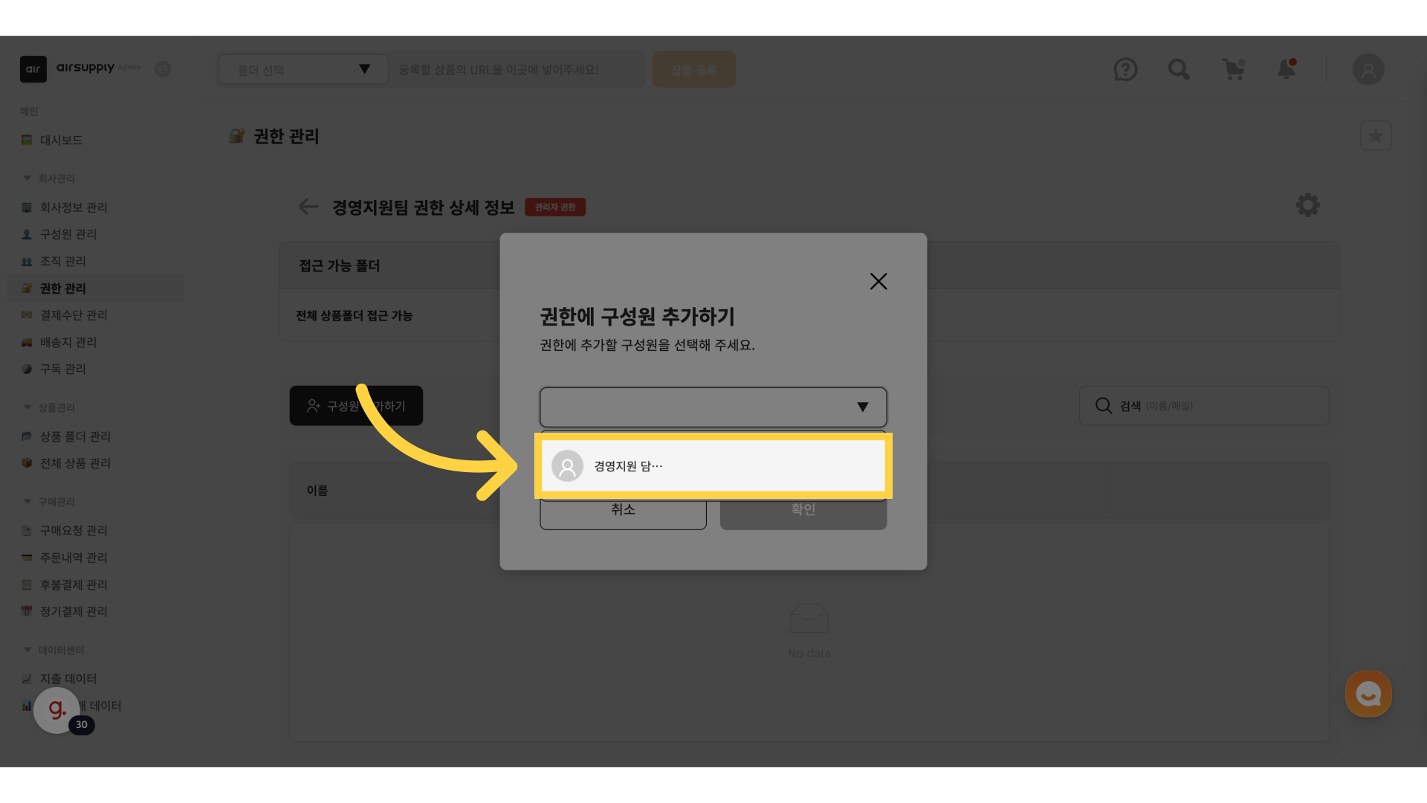The width and height of the screenshot is (1427, 803).
Task: Expand the member selection dropdown
Action: 713,407
